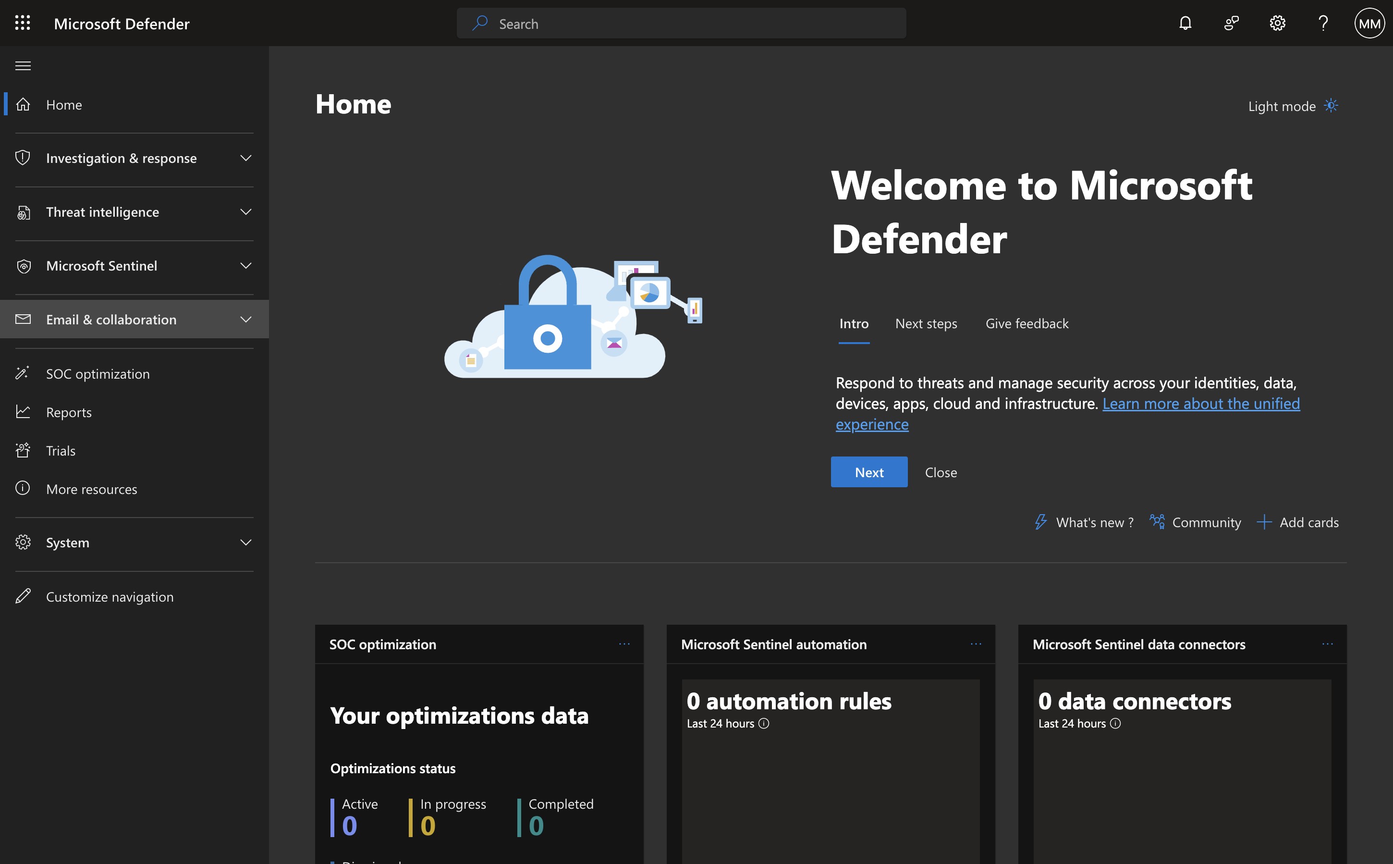This screenshot has width=1393, height=864.
Task: Click the blue Next button
Action: (x=868, y=472)
